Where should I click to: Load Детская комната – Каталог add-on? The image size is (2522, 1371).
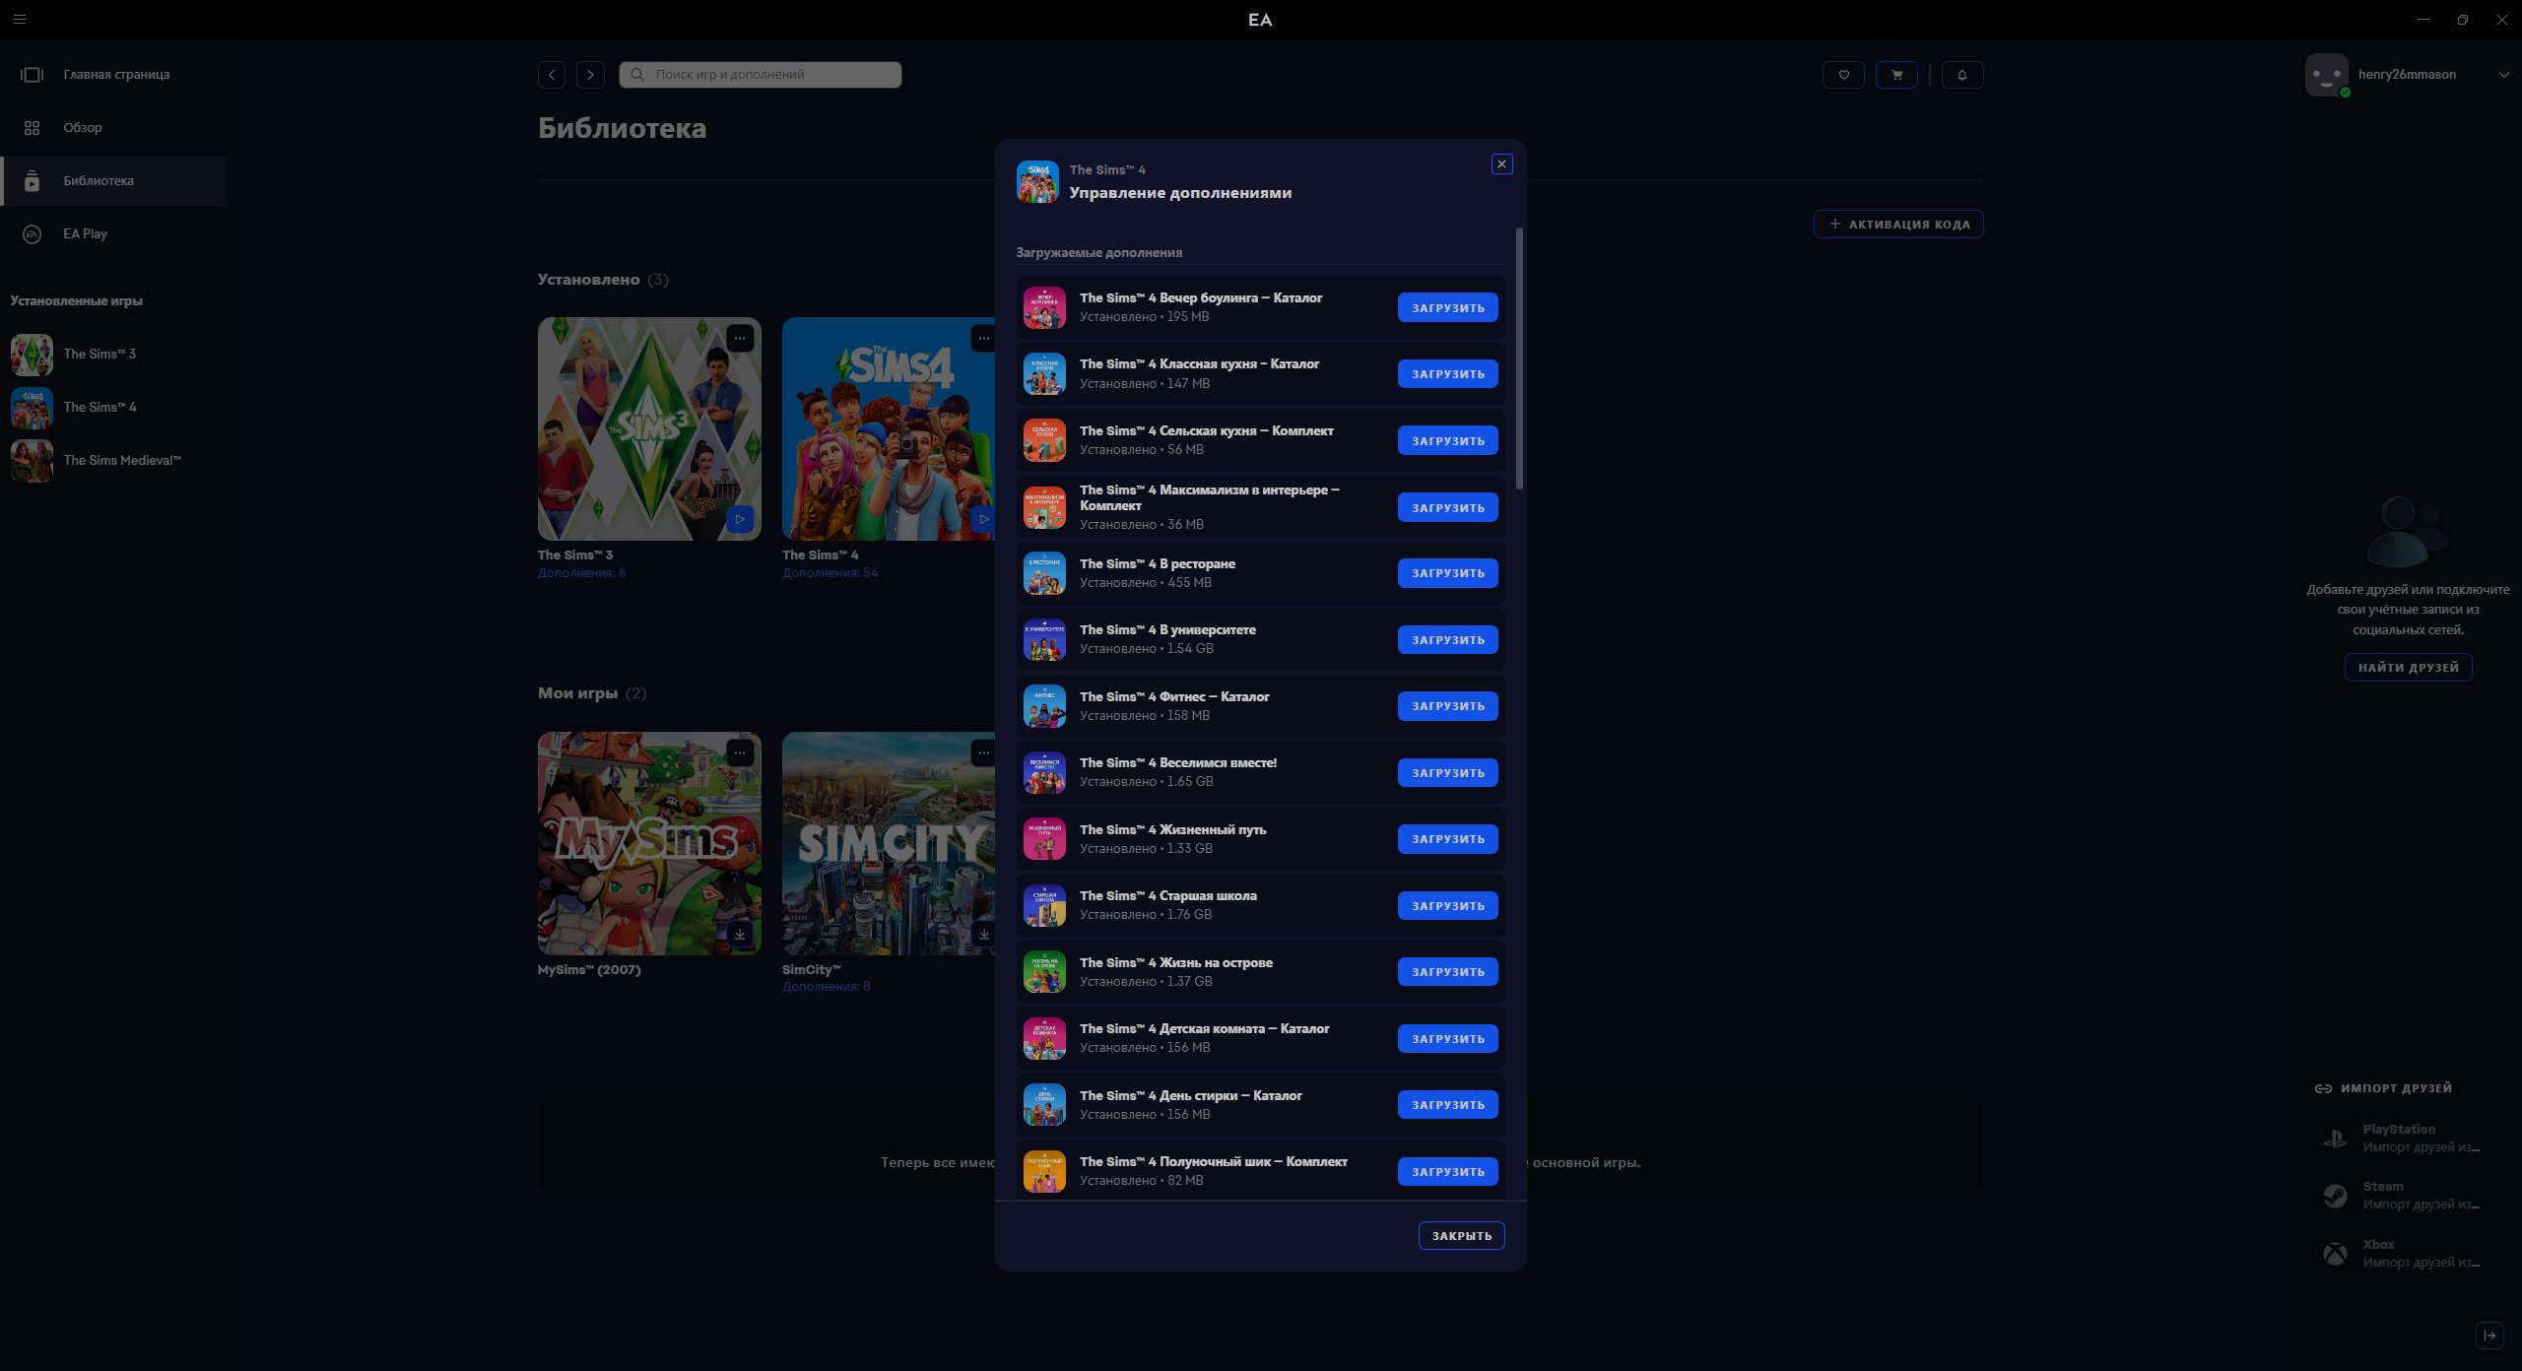[1447, 1039]
